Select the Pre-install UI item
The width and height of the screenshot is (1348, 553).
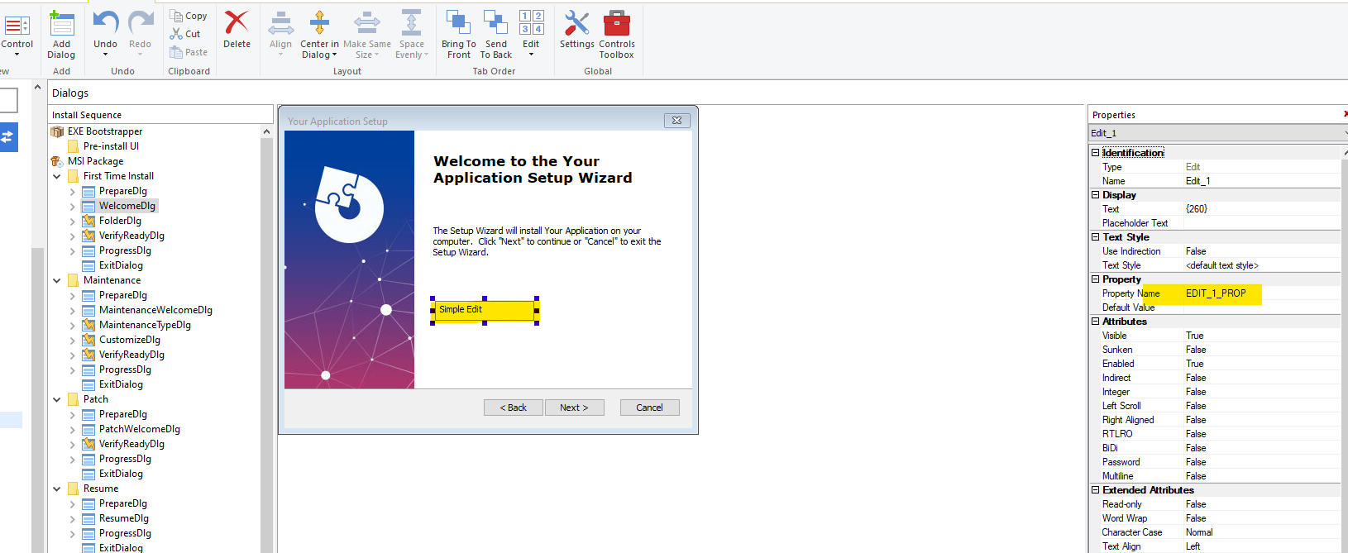pos(111,146)
